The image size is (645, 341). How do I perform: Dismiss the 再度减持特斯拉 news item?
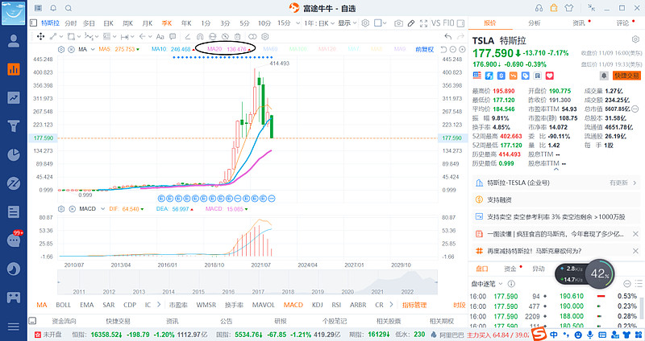coord(635,251)
